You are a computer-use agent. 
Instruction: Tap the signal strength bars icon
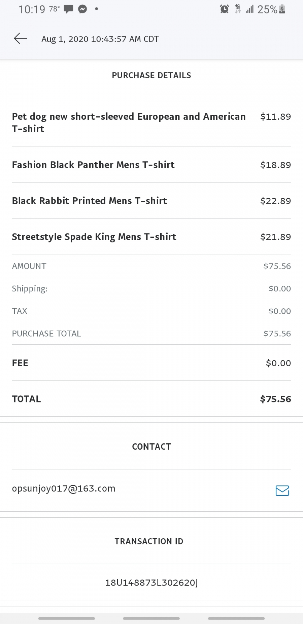click(x=249, y=9)
